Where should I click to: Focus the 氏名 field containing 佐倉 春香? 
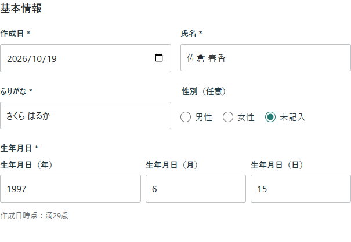(x=266, y=58)
